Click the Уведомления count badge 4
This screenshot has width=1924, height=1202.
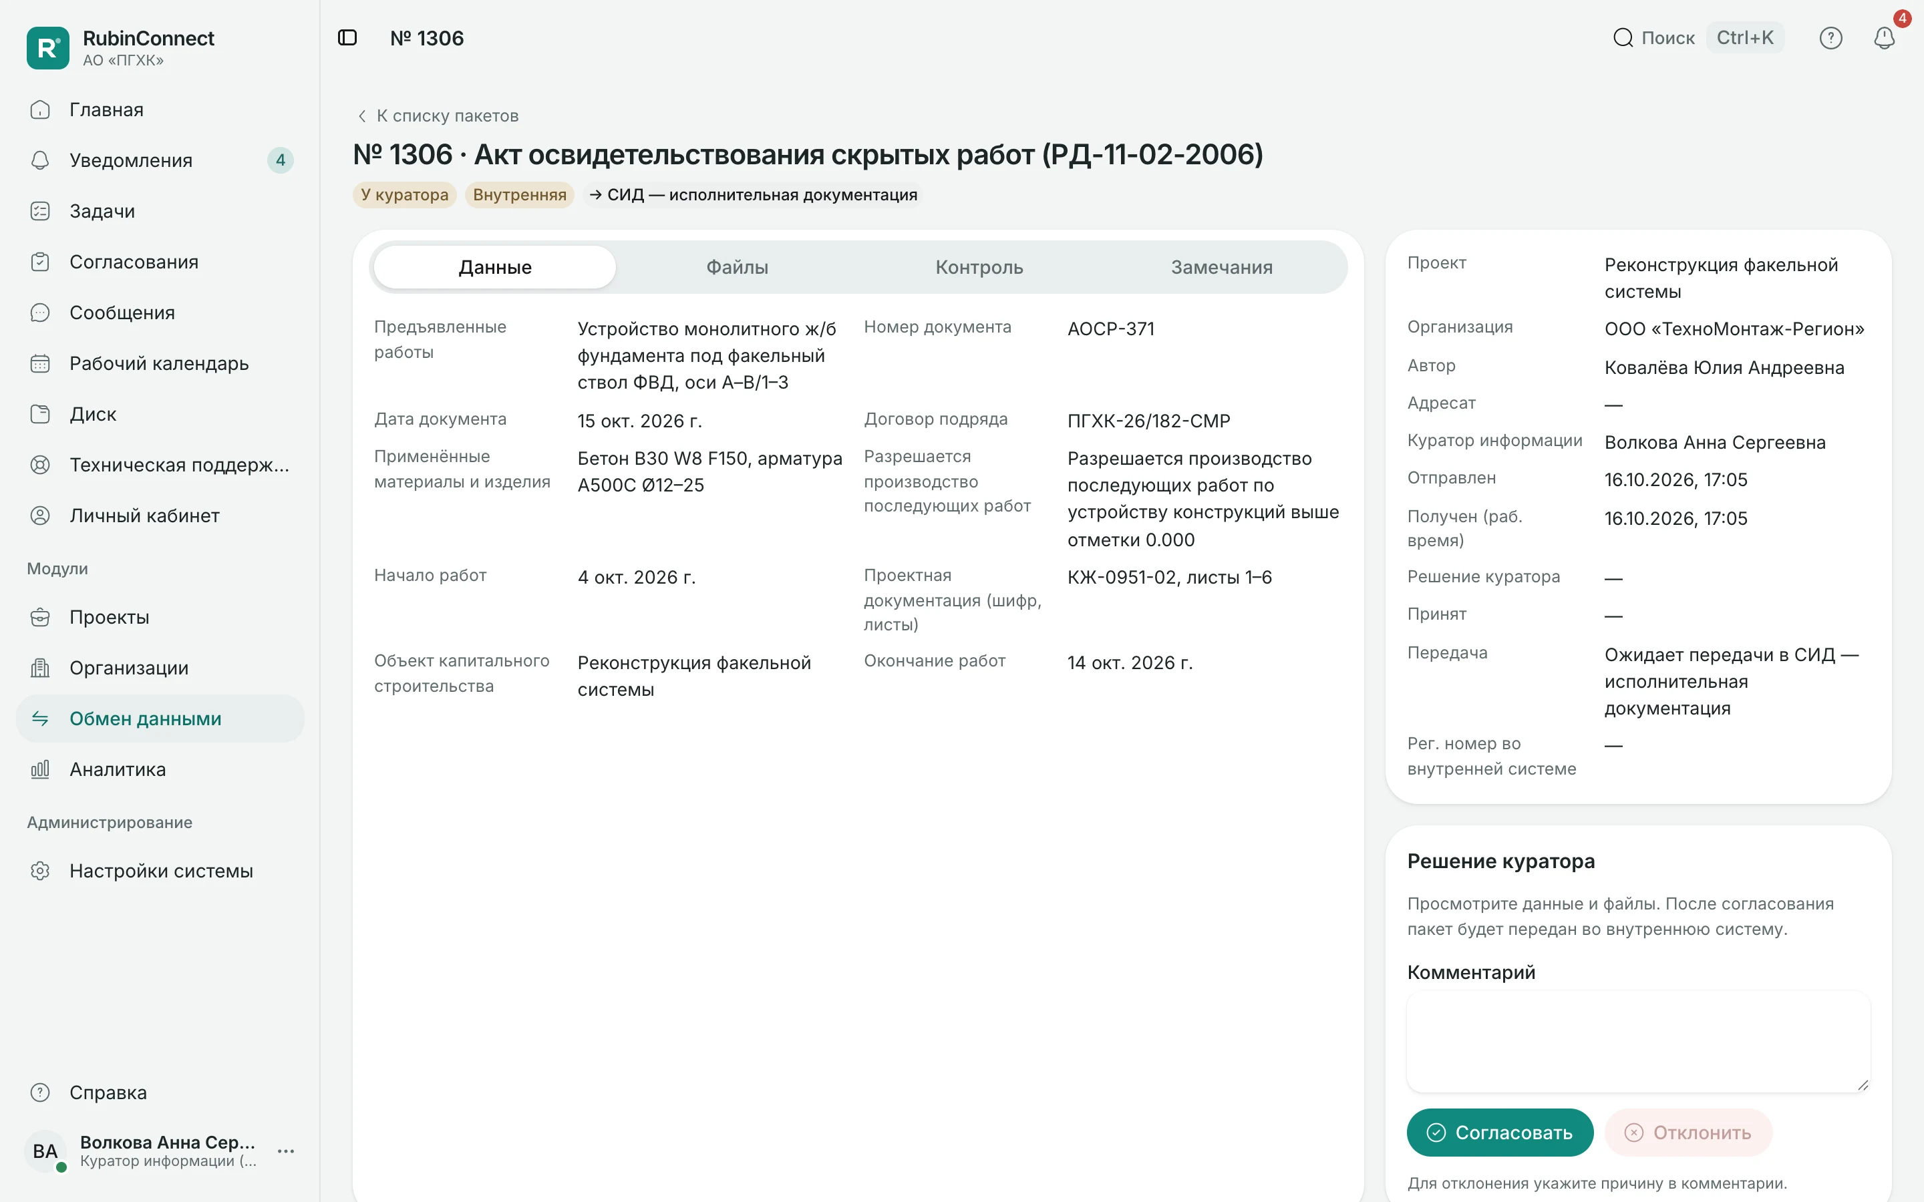pyautogui.click(x=280, y=160)
